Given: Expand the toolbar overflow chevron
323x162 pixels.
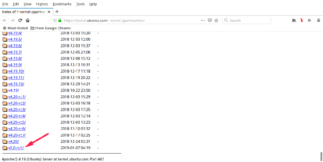Looking at the screenshot, I should tap(309, 20).
